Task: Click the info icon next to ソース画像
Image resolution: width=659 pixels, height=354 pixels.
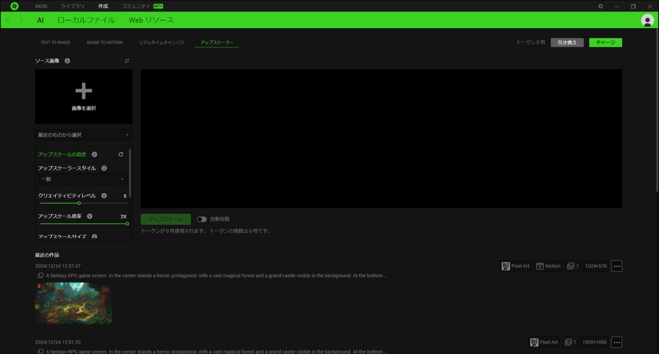Action: click(x=67, y=61)
